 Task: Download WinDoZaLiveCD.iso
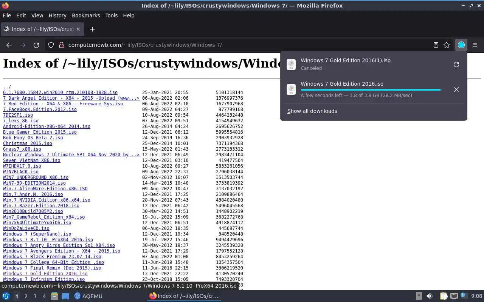pyautogui.click(x=26, y=228)
